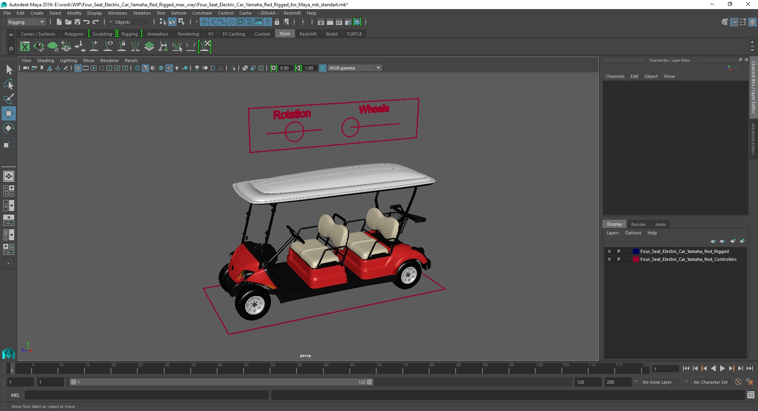The image size is (758, 411).
Task: Save the current scene with the disk icon
Action: coord(77,22)
